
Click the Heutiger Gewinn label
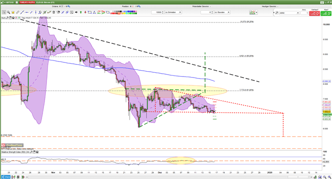(269, 6)
